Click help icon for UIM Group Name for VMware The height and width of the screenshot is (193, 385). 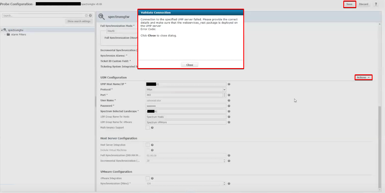pyautogui.click(x=229, y=122)
